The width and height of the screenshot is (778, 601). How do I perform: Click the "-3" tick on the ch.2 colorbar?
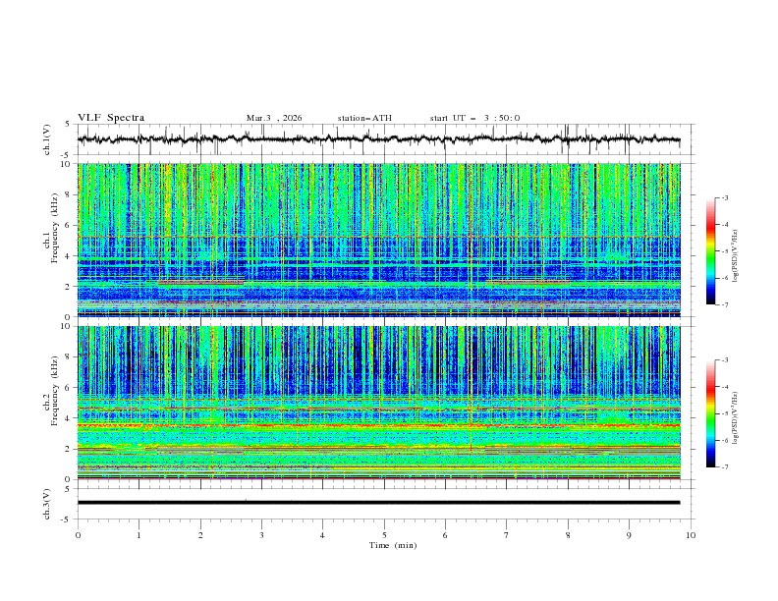[x=725, y=360]
